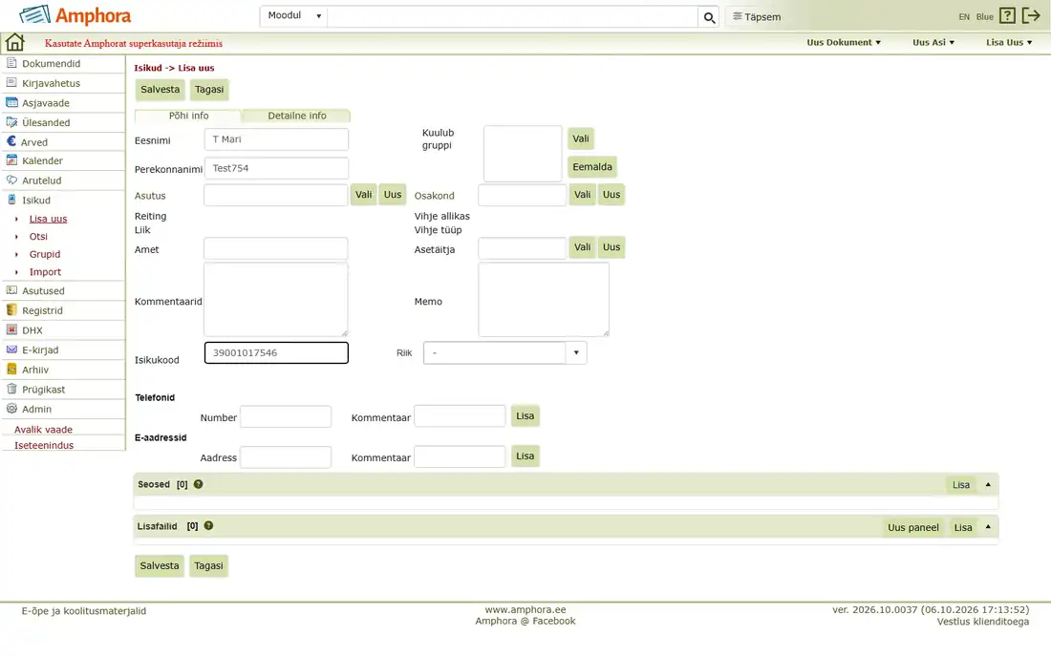Open the Uus Asi menu
Viewport: 1051px width, 657px height.
pyautogui.click(x=933, y=42)
